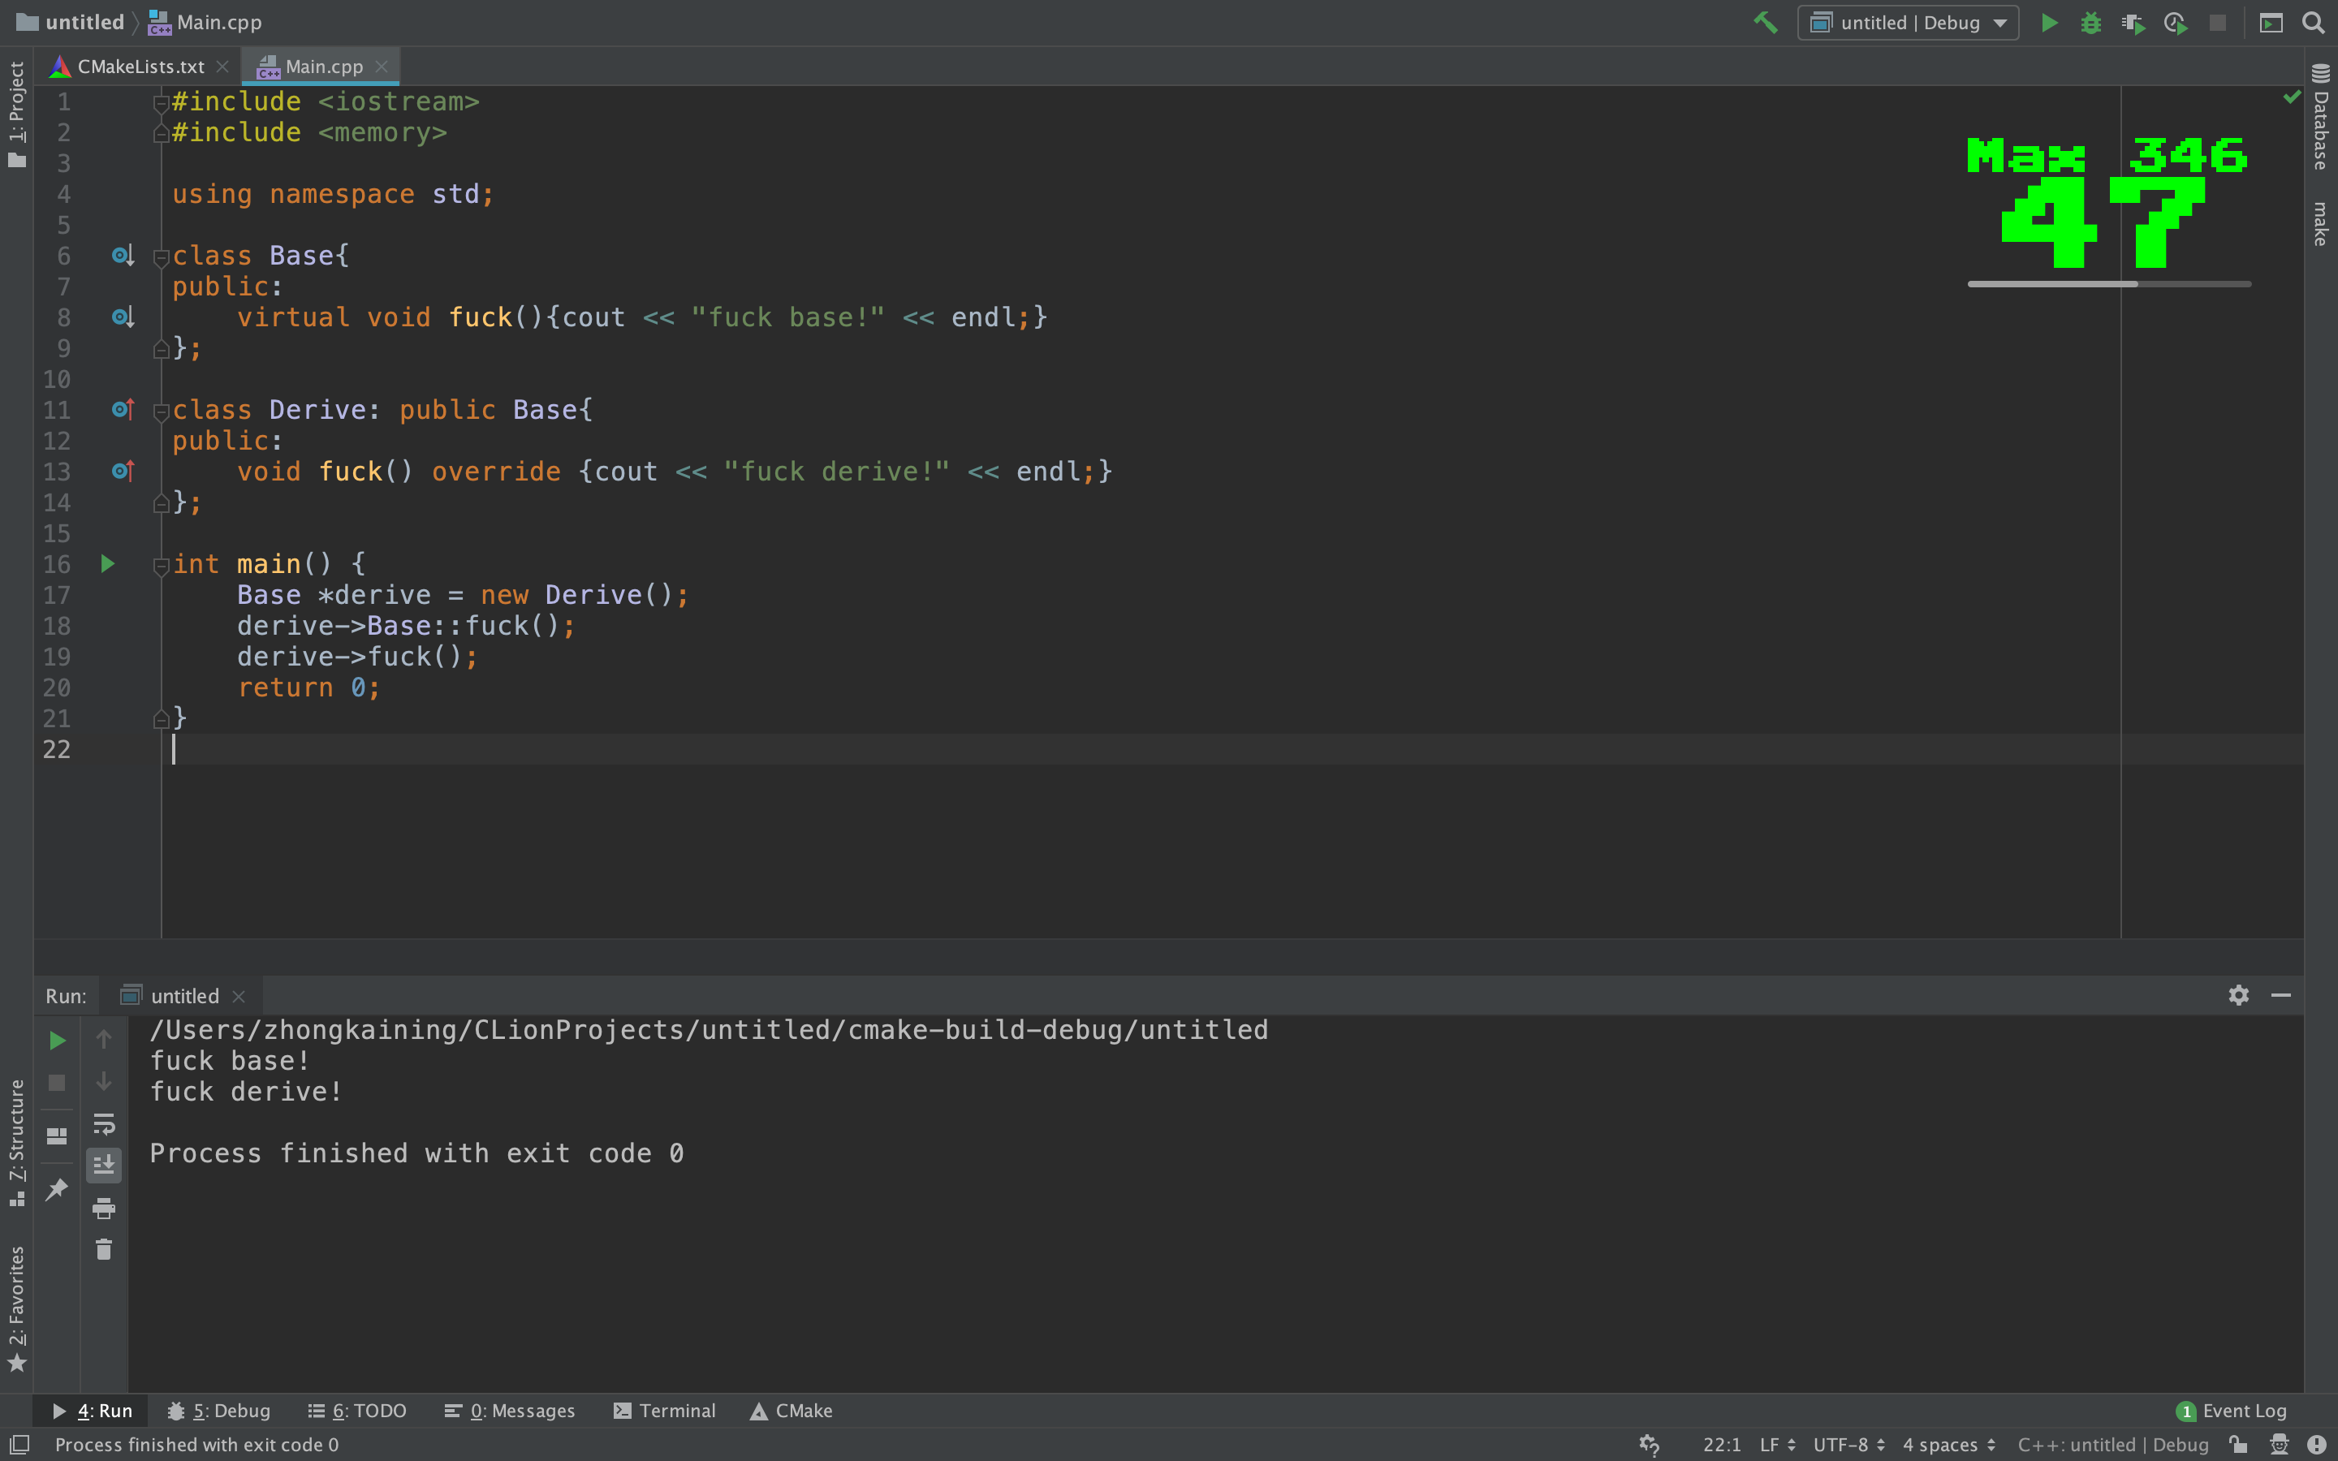Build the project with the hammer icon
Screen dimensions: 2338x1461
1765,22
